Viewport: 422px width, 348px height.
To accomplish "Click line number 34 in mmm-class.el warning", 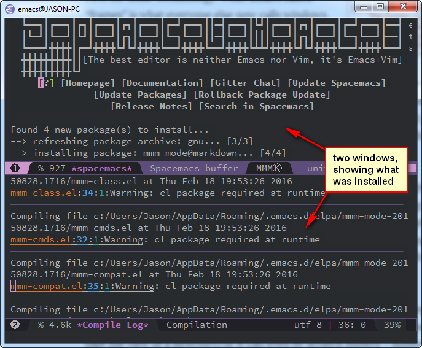I will [x=88, y=193].
